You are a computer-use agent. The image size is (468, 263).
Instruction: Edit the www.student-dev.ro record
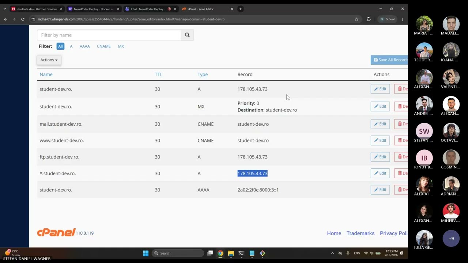tap(380, 140)
